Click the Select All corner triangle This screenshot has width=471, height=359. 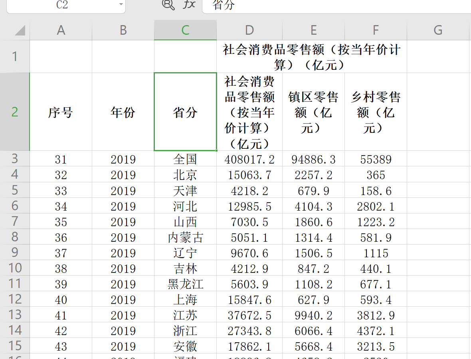tap(20, 30)
